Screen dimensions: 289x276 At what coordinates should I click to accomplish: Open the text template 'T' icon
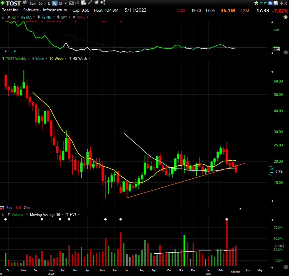pyautogui.click(x=71, y=3)
